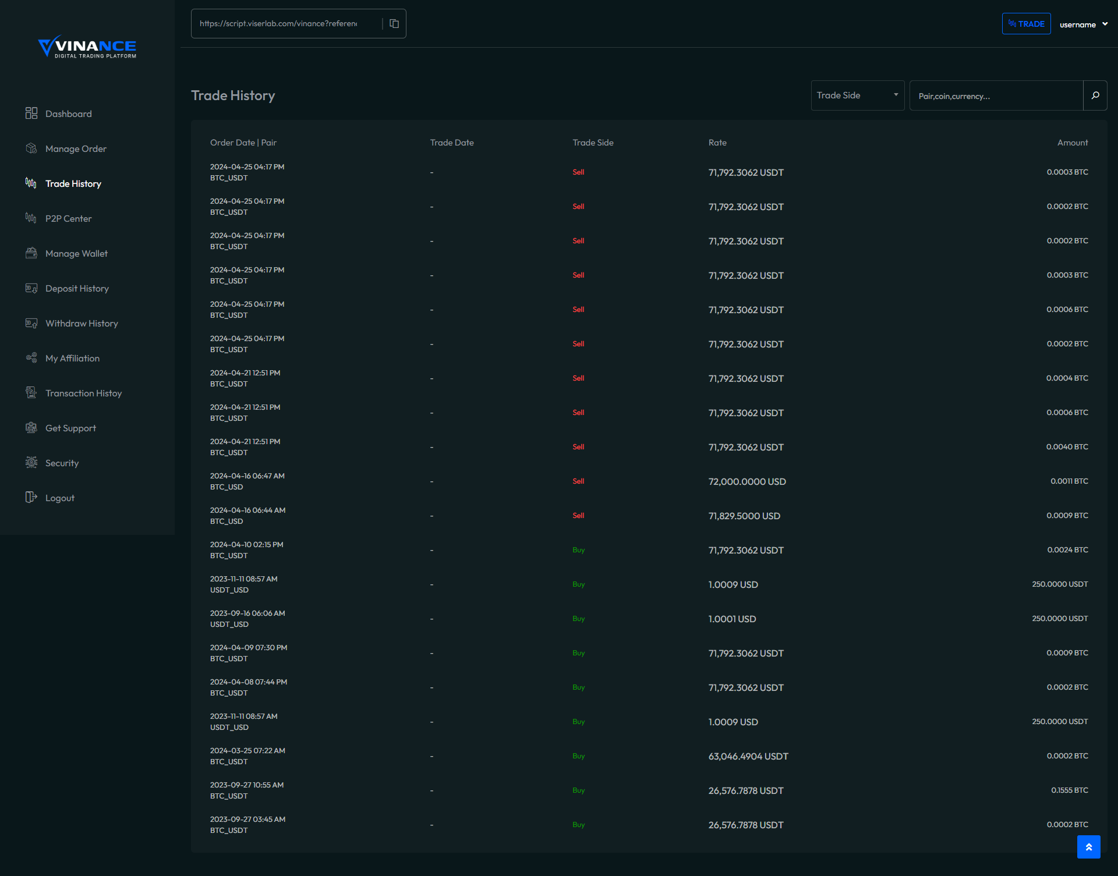Click the Security gear icon
The width and height of the screenshot is (1118, 876).
tap(31, 463)
